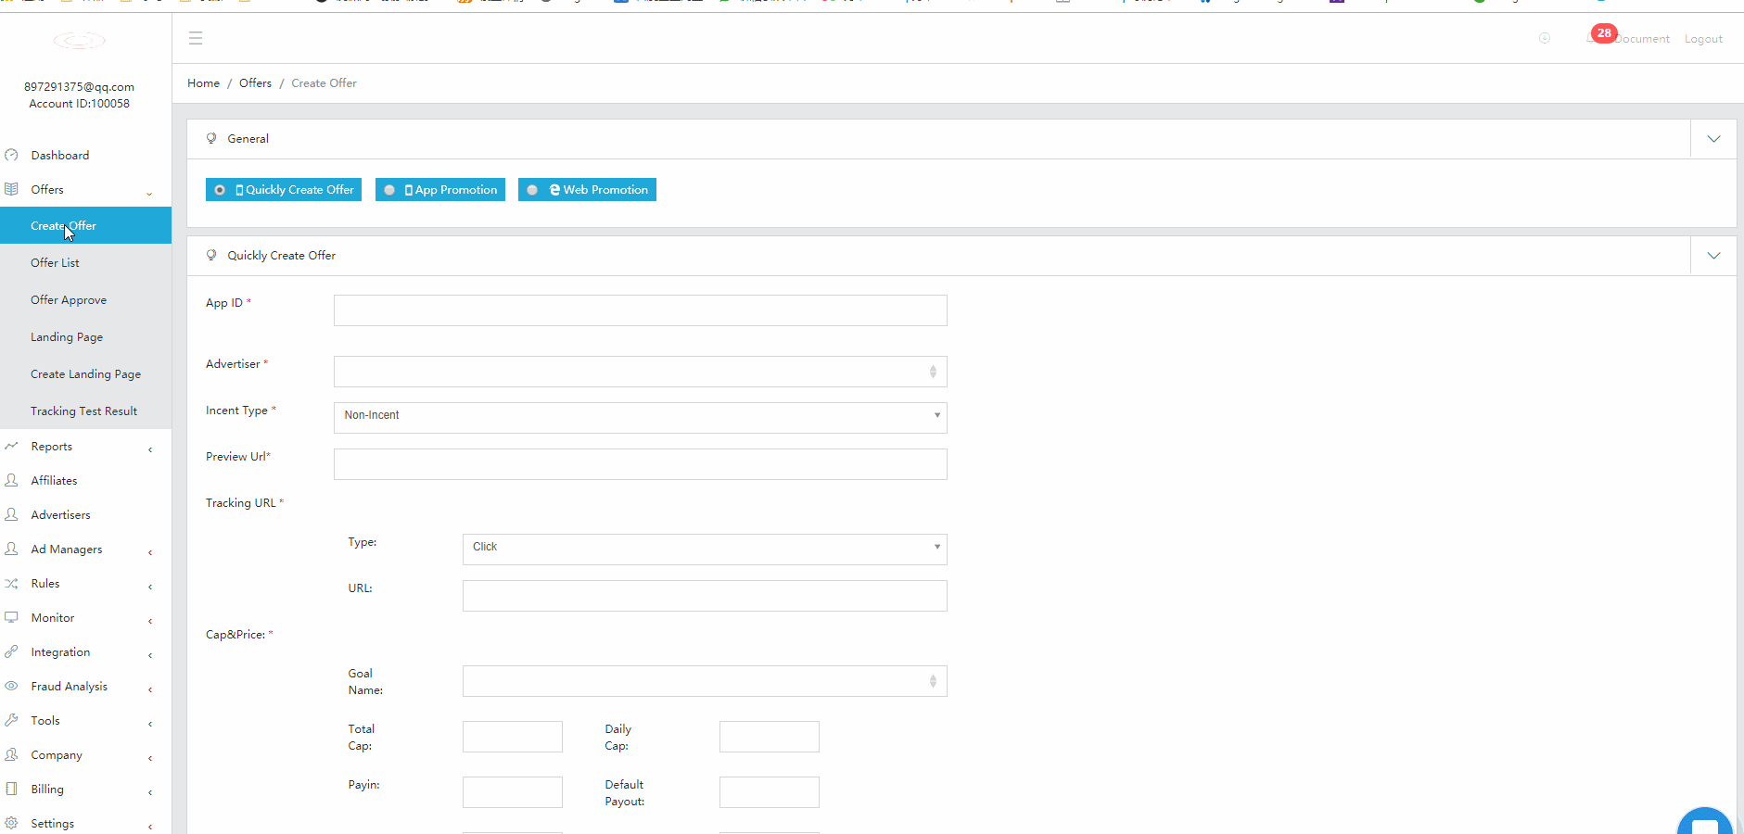1744x834 pixels.
Task: Select the Quickly Create Offer radio option
Action: click(x=220, y=190)
